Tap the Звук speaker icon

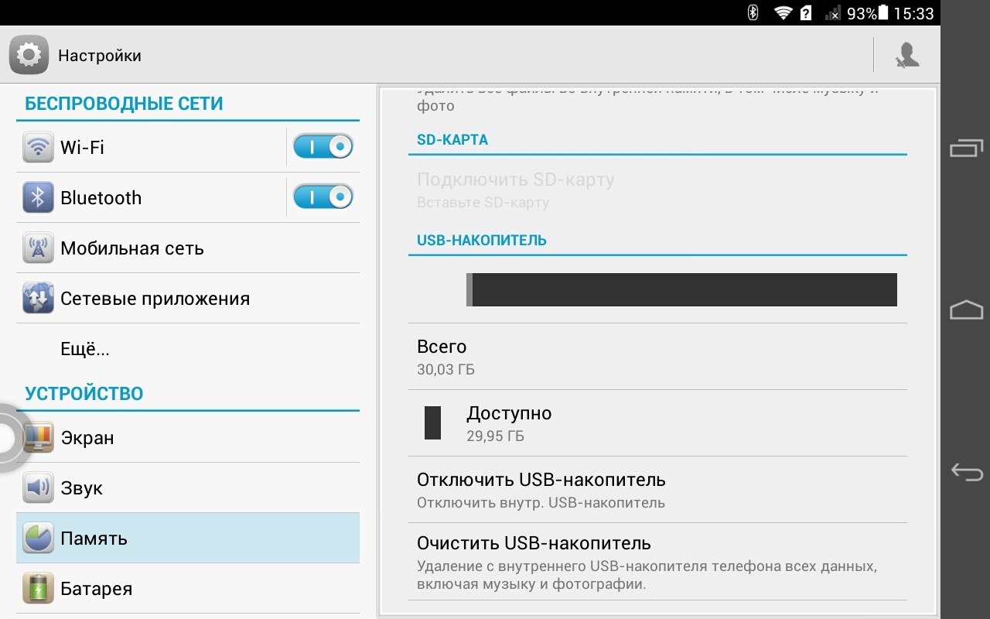coord(38,488)
